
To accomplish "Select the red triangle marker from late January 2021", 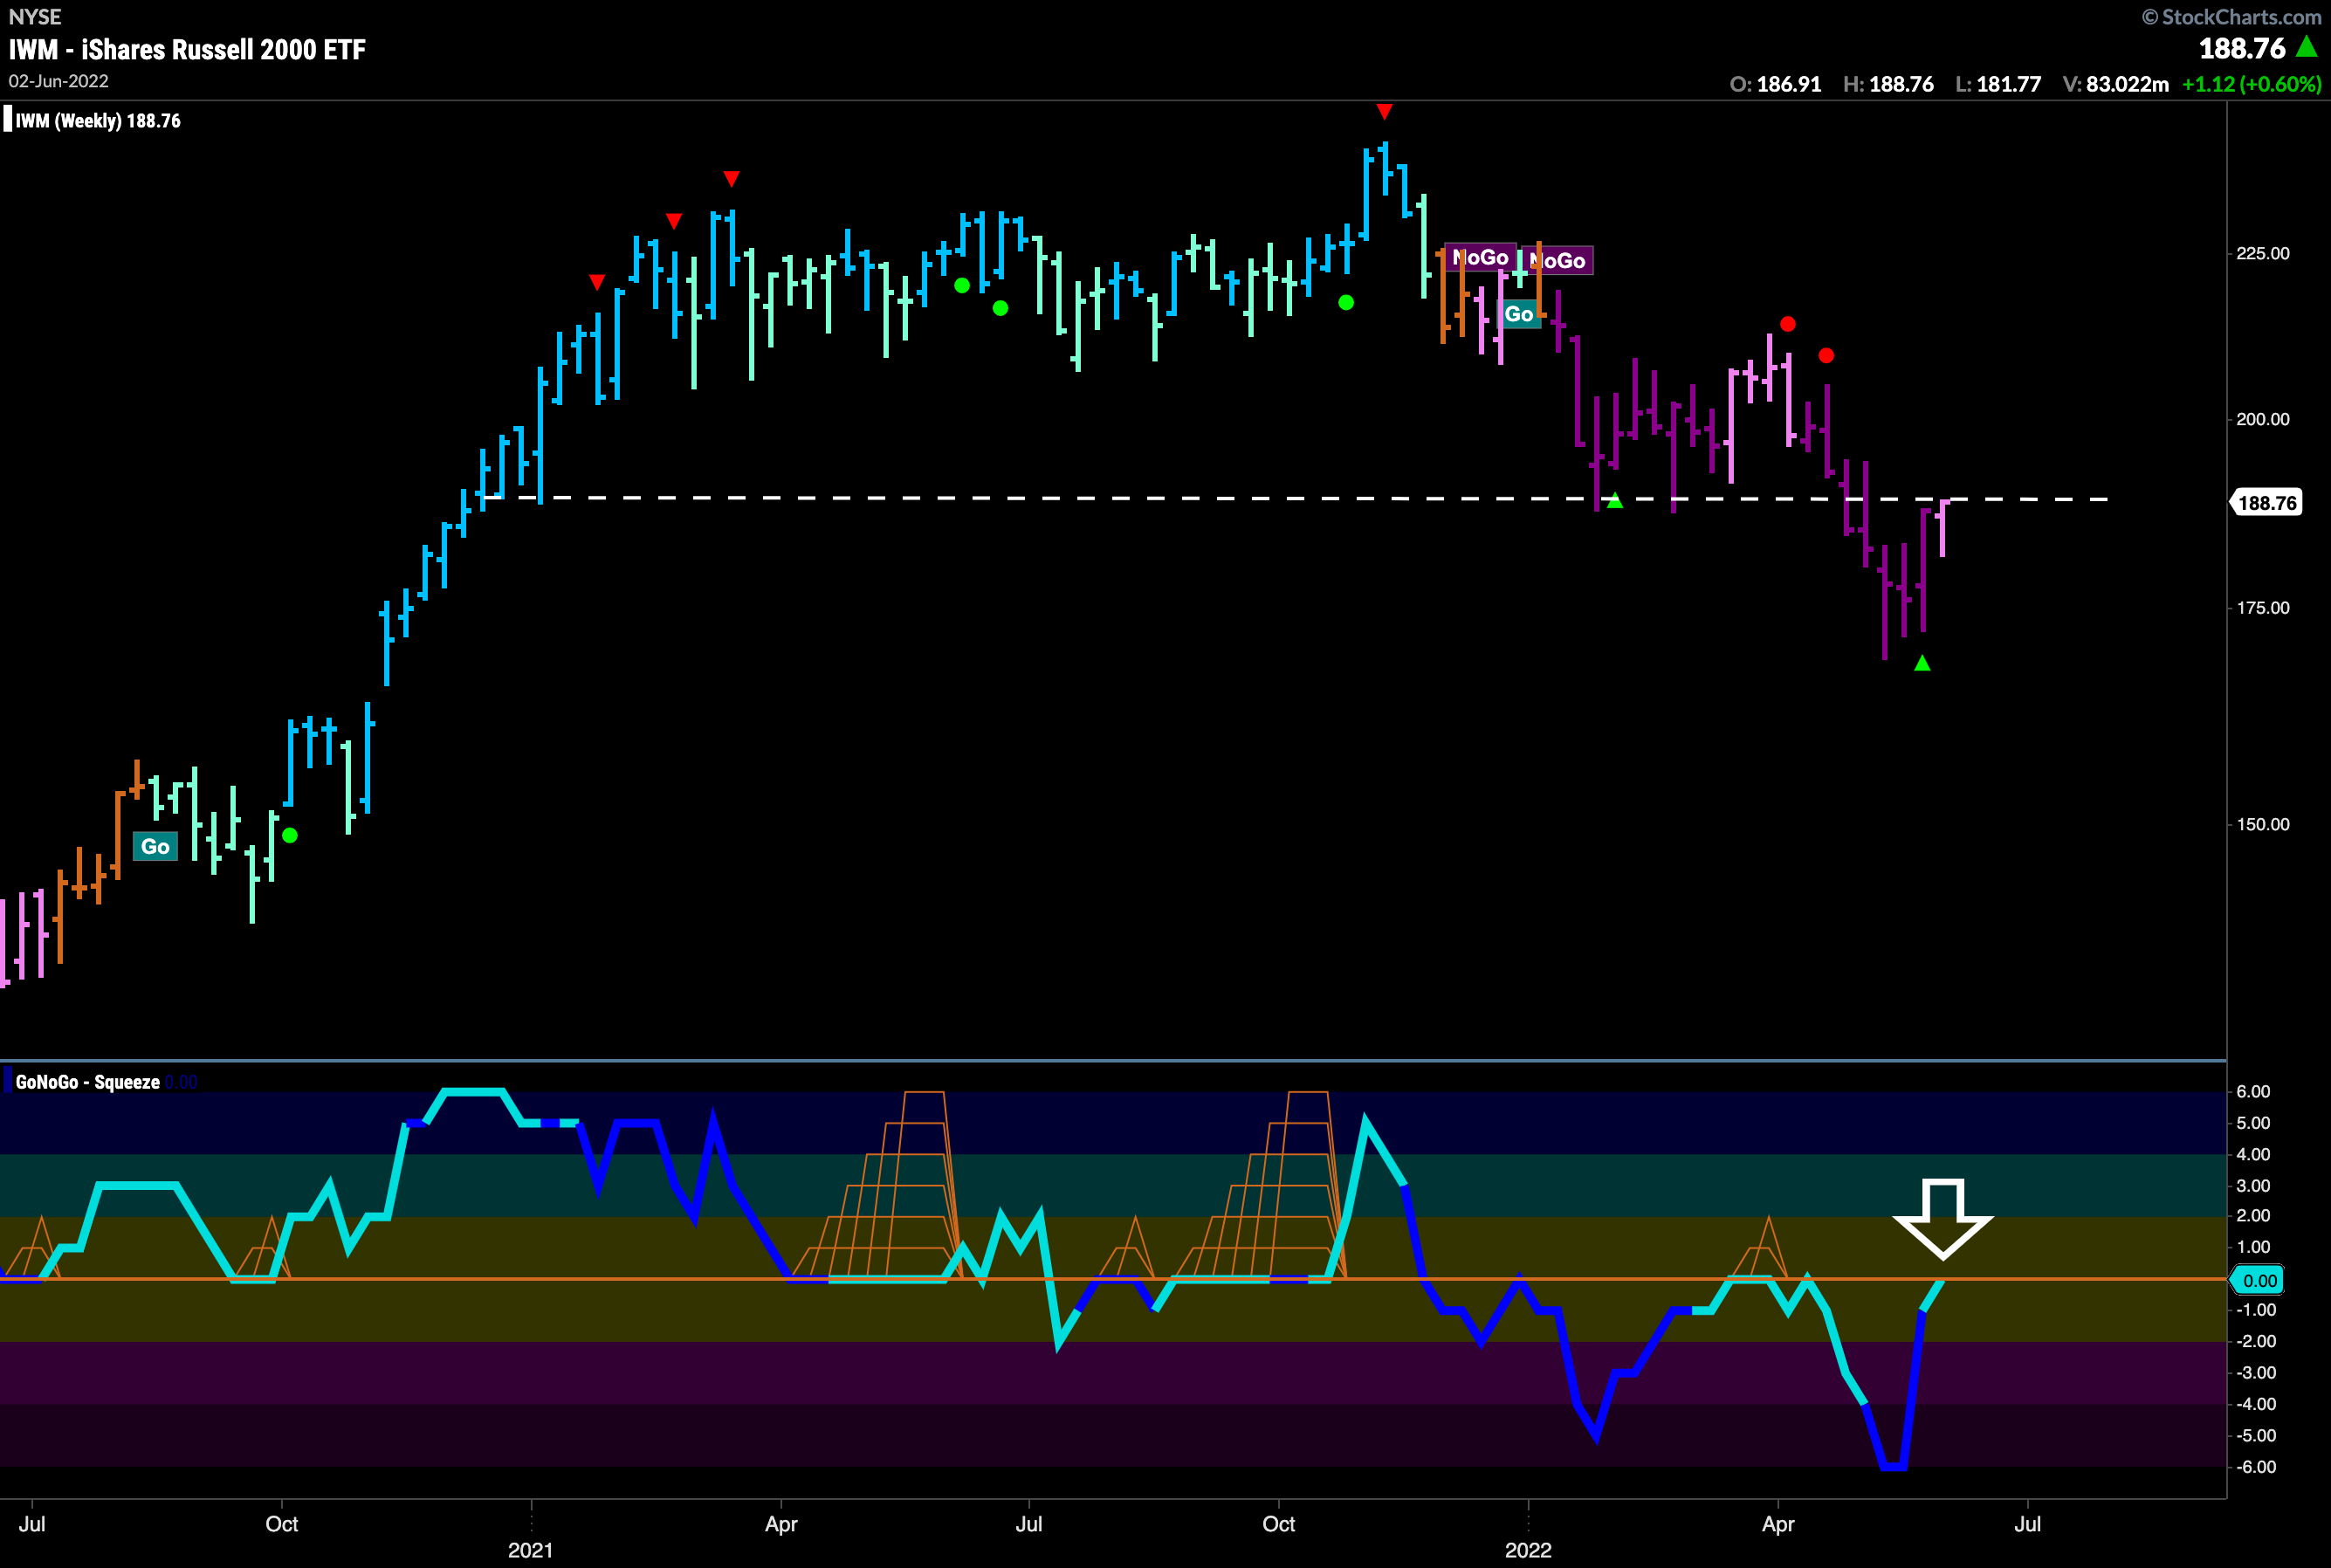I will [x=597, y=283].
